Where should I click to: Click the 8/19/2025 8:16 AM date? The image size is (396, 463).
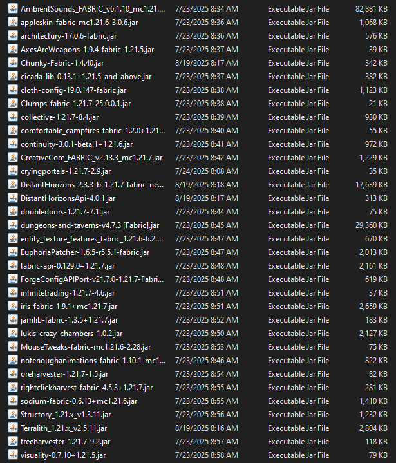(207, 428)
